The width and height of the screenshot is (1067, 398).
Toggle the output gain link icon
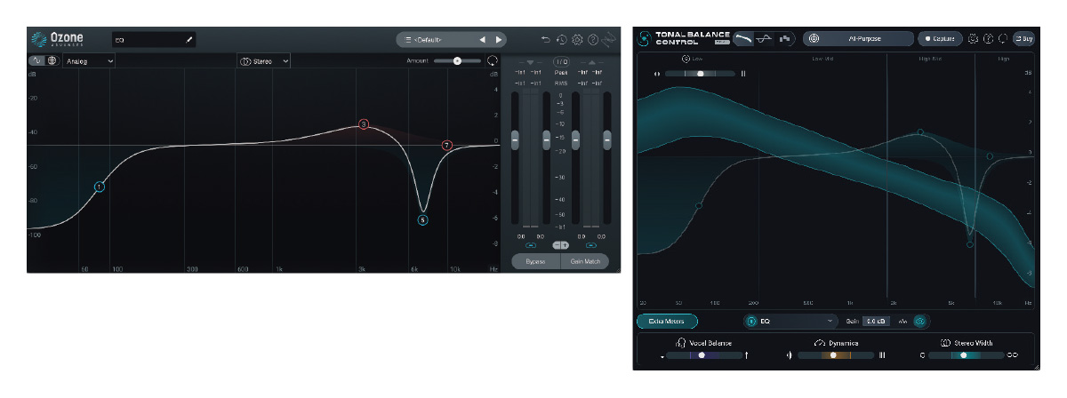pyautogui.click(x=591, y=244)
